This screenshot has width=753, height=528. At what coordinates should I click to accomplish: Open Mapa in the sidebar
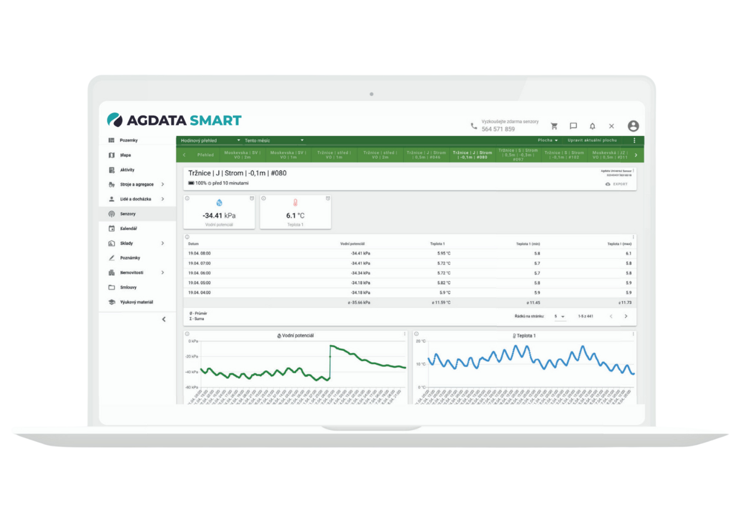click(125, 155)
